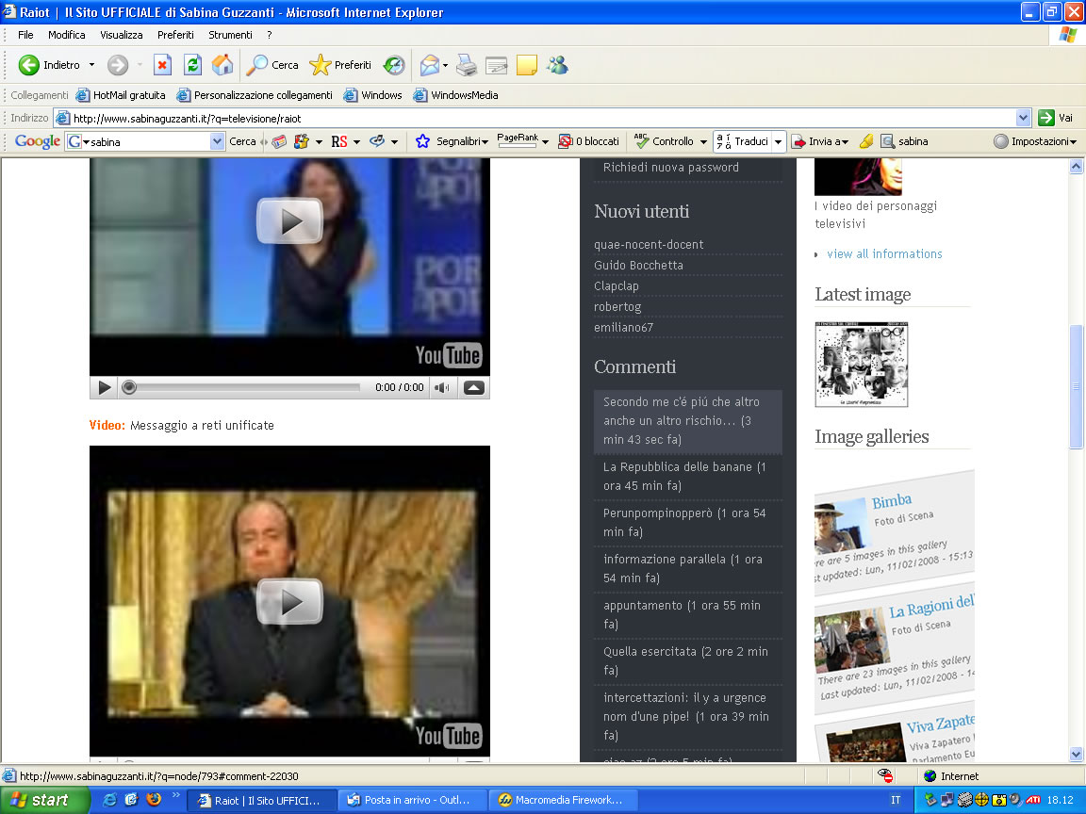Click Richiedi nuova password link
This screenshot has height=814, width=1086.
click(x=670, y=167)
